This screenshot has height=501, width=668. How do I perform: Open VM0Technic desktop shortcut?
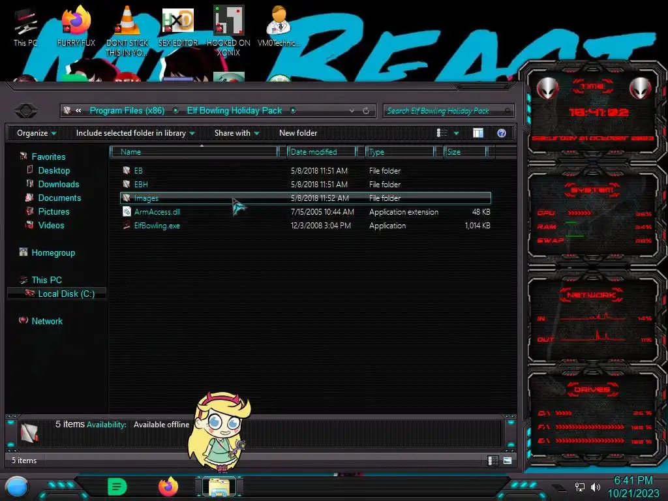[x=279, y=26]
